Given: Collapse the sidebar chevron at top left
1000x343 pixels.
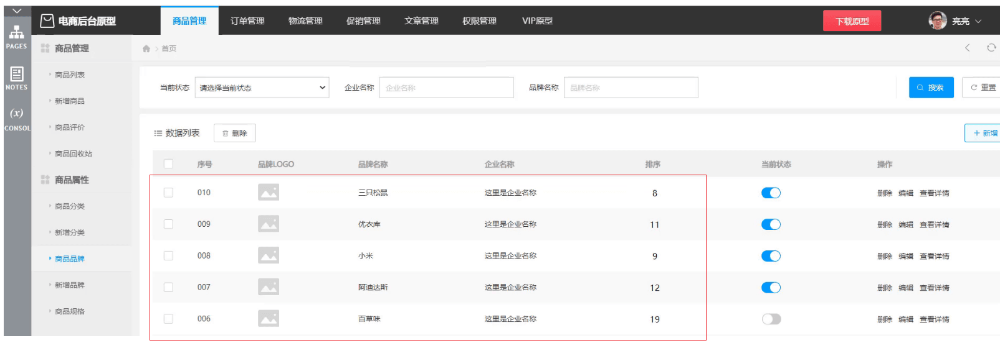Looking at the screenshot, I should point(17,11).
